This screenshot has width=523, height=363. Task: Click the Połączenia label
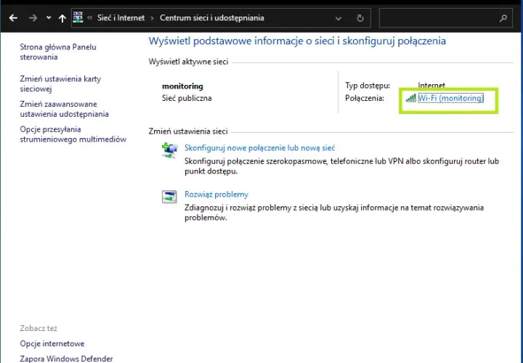[x=365, y=98]
